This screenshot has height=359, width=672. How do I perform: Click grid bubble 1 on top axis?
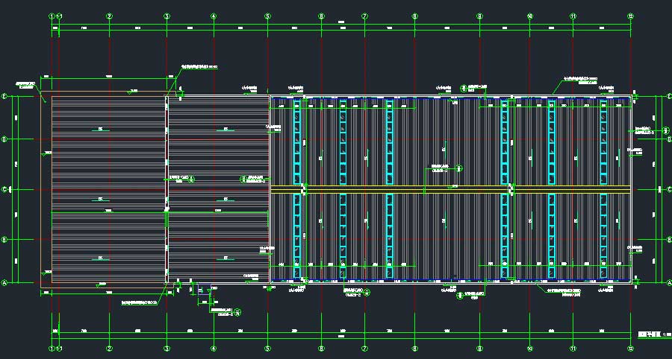point(52,15)
